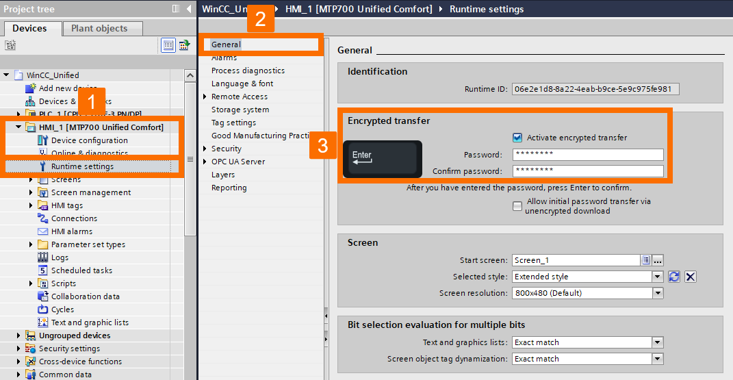Click the Cycles icon
Screen dimensions: 733x380
42,309
